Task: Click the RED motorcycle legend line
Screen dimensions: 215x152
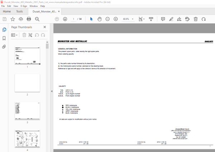Action: click(70, 105)
